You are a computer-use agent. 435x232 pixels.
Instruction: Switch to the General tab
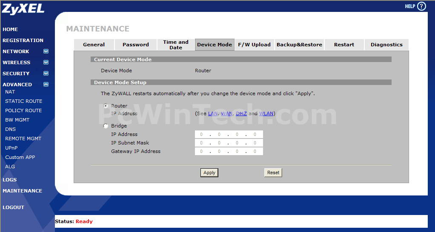[94, 45]
